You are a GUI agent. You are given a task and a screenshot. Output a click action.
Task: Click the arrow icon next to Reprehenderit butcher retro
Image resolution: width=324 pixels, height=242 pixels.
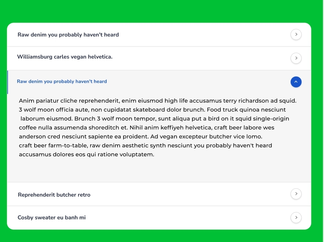pyautogui.click(x=296, y=194)
